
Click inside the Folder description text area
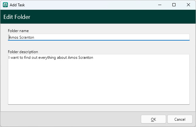click(x=99, y=79)
